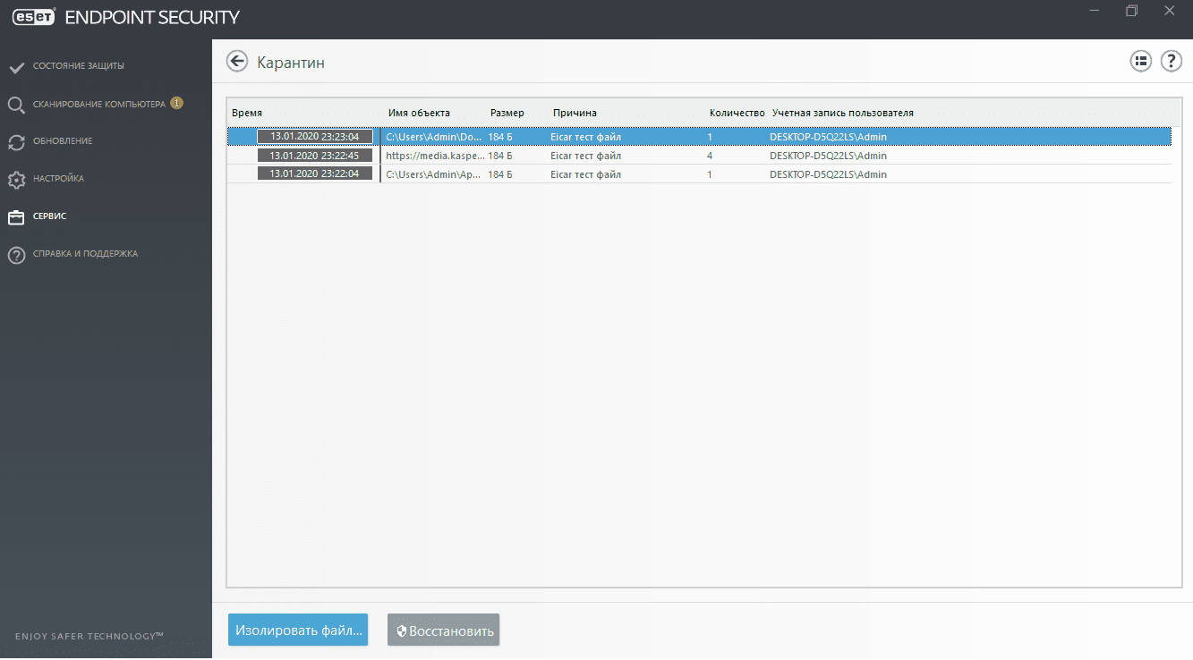1193x660 pixels.
Task: Sort by Учетная запись пользователя column header
Action: [x=843, y=114]
